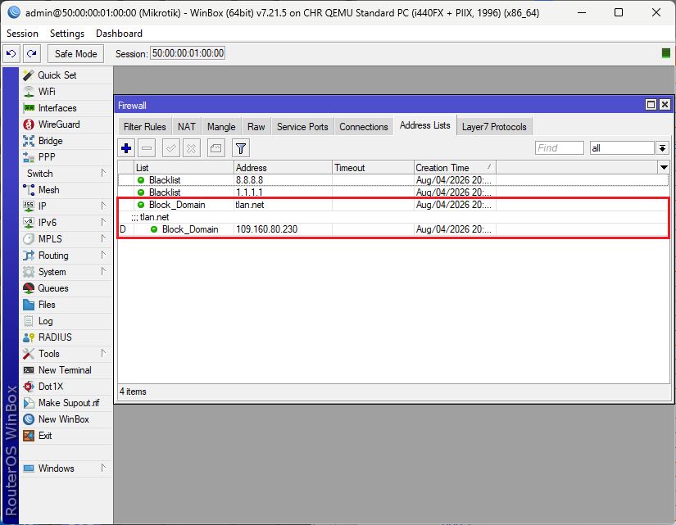Add new address list entry with plus
This screenshot has height=525, width=676.
[x=126, y=149]
